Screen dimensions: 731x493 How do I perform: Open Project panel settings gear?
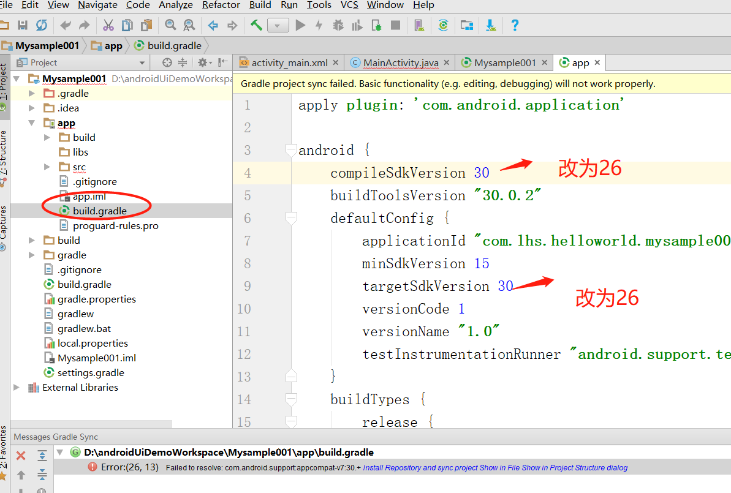[203, 62]
